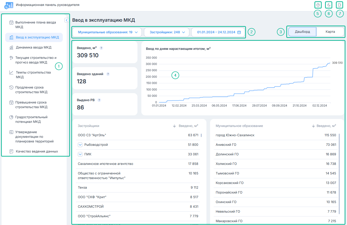Select row Долинский ГО

point(276,154)
